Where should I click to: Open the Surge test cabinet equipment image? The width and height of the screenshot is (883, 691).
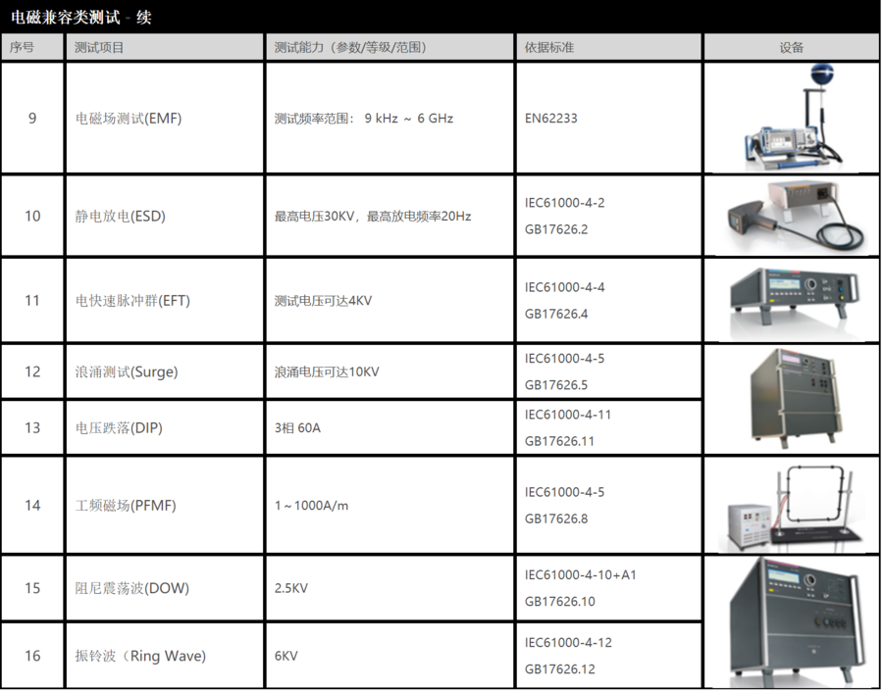coord(791,399)
